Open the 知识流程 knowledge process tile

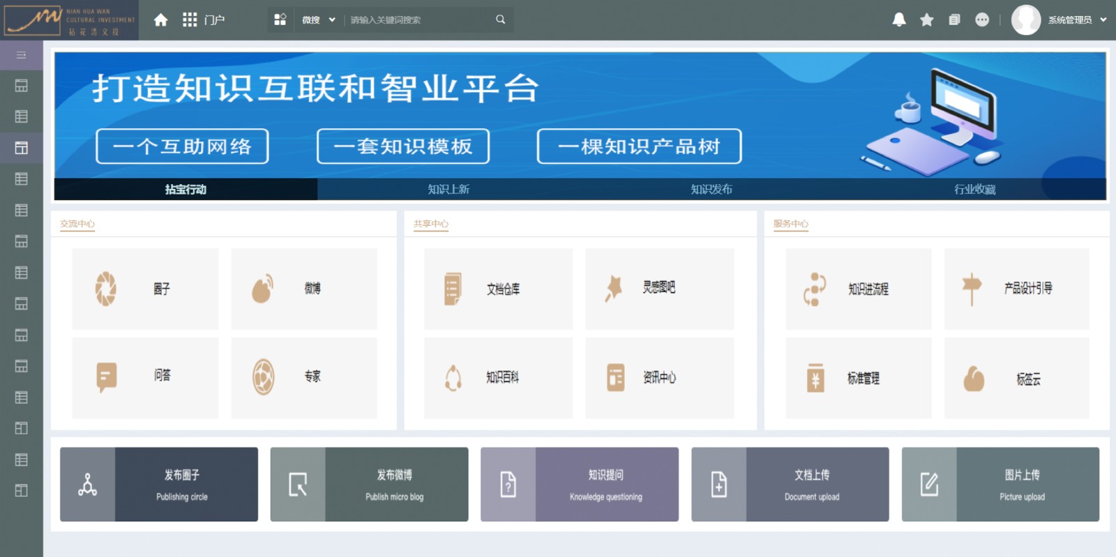(859, 289)
